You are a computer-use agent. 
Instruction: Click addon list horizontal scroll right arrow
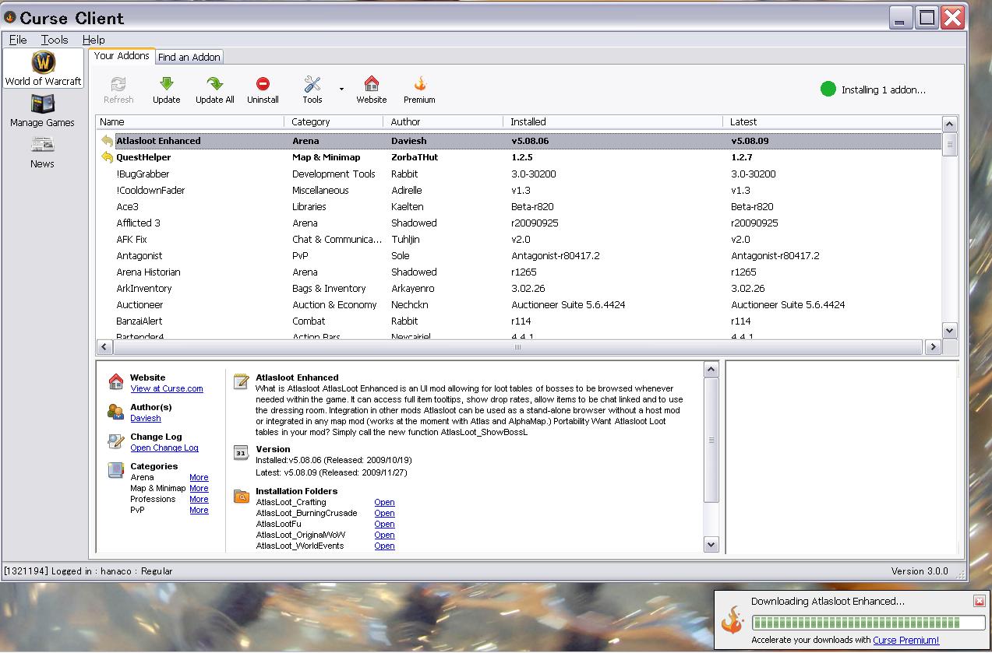coord(933,347)
